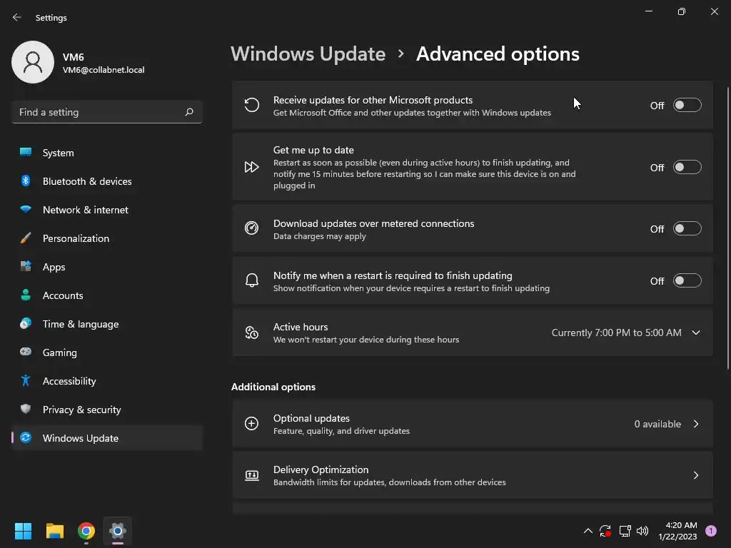Image resolution: width=731 pixels, height=548 pixels.
Task: Open File Explorer from the taskbar
Action: click(x=54, y=531)
